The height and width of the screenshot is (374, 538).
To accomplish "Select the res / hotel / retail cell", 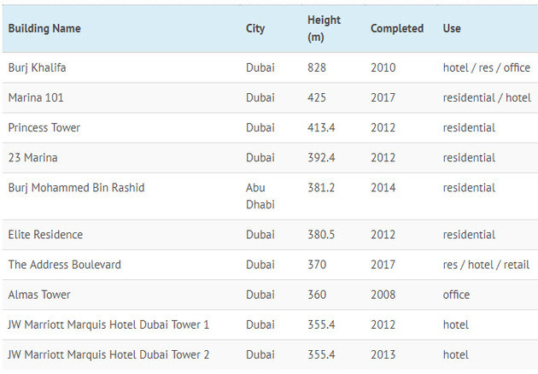I will 485,264.
